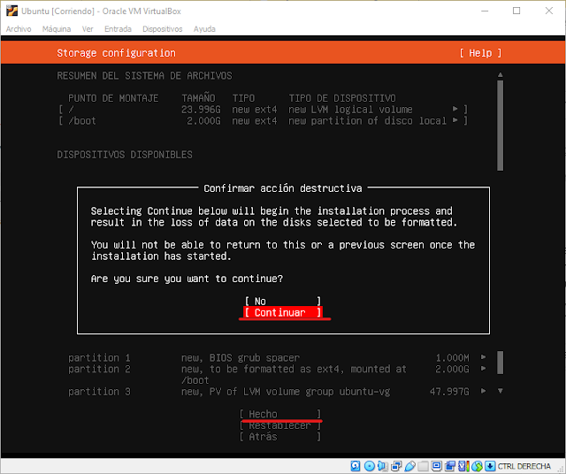
Task: Click the upper scrollbar thumb
Action: (501, 126)
